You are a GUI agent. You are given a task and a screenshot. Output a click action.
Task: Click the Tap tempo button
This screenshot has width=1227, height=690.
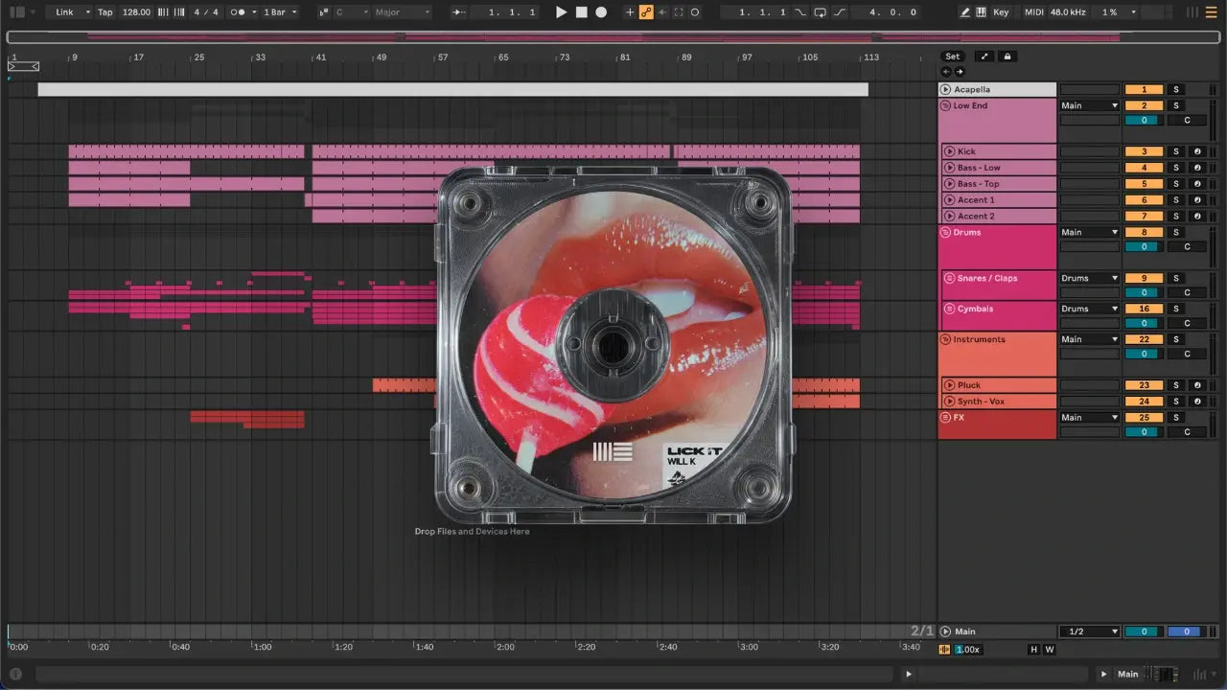pyautogui.click(x=105, y=12)
